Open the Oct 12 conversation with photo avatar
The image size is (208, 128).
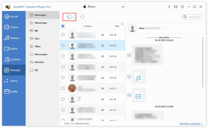(92, 88)
